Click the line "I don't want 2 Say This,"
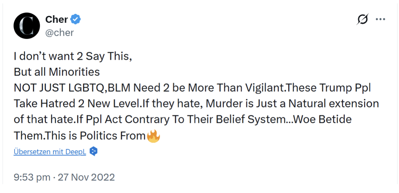 tap(73, 56)
